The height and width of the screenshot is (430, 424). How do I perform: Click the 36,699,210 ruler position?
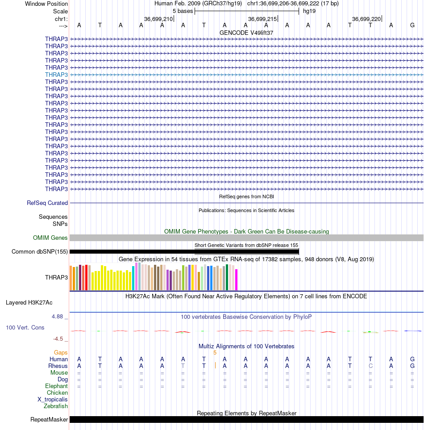click(x=158, y=19)
